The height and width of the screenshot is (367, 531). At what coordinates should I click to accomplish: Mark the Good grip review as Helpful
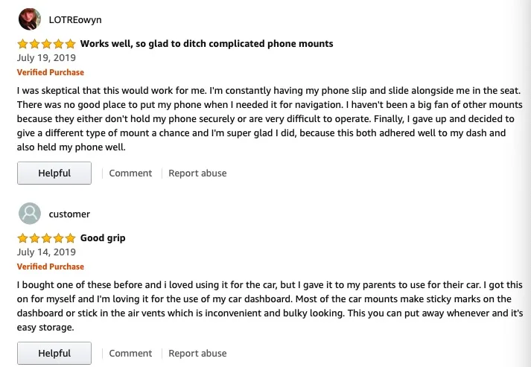tap(54, 354)
